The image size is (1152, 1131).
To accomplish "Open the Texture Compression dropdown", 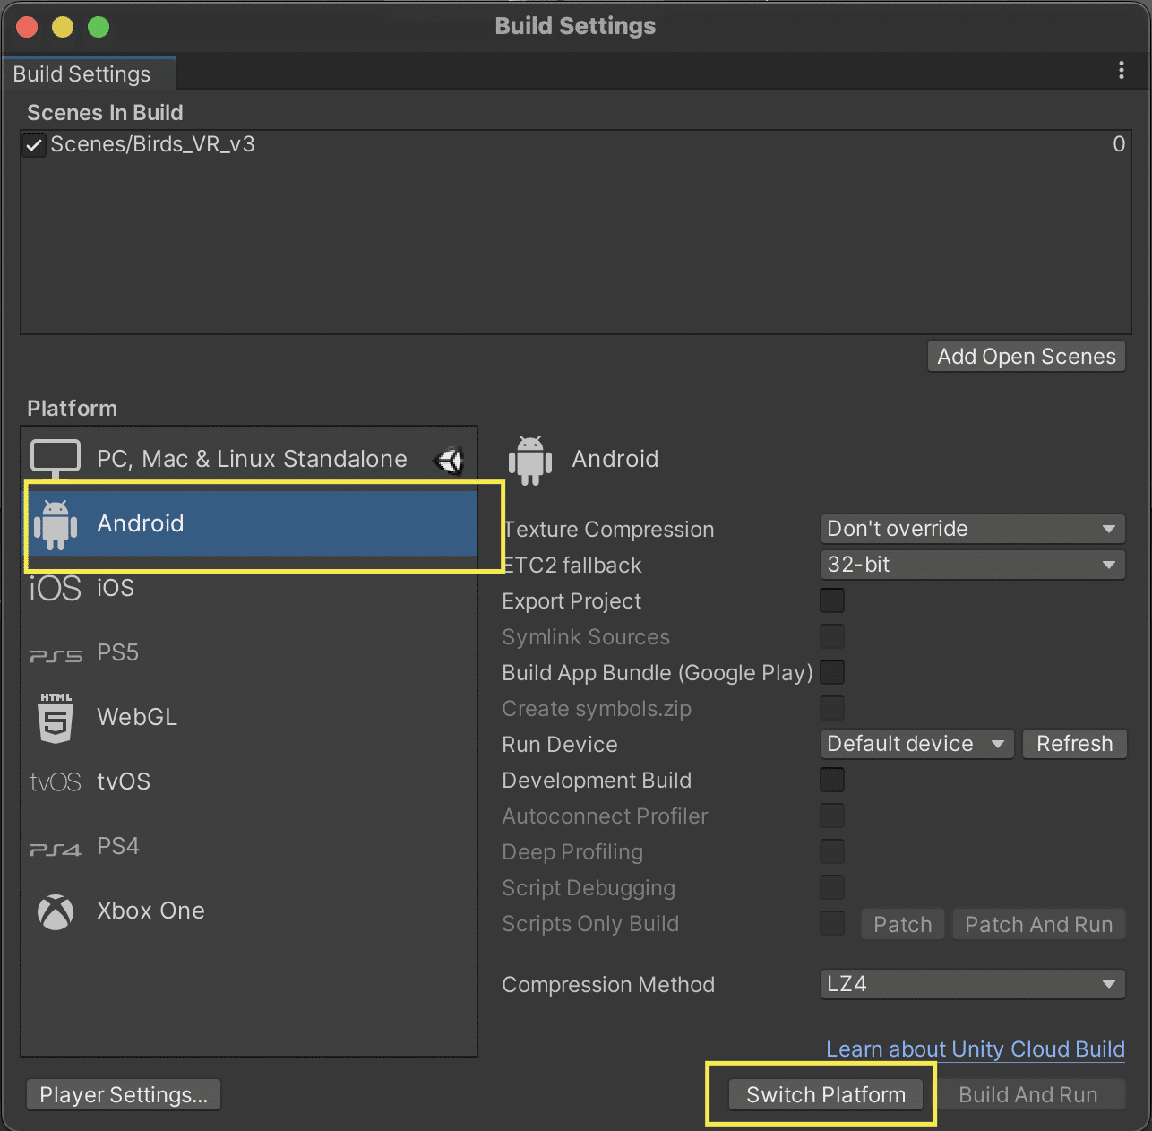I will 973,529.
